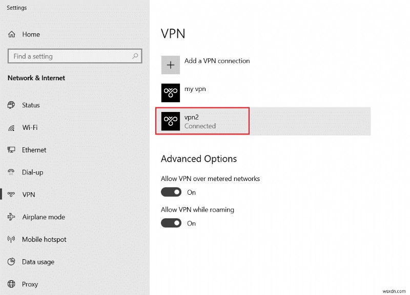Open the Proxy settings page
This screenshot has height=295, width=410.
[30, 284]
